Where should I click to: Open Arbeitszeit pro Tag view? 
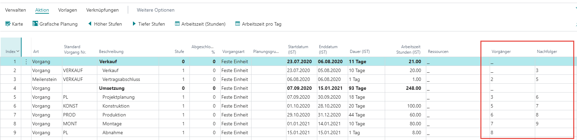262,24
